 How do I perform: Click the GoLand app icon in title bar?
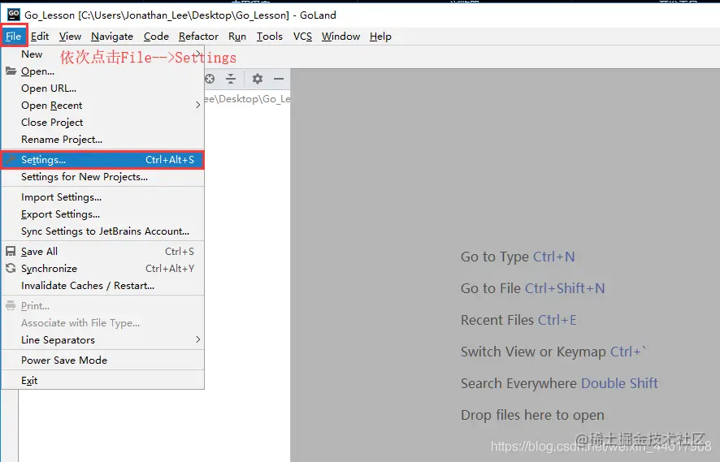(13, 15)
